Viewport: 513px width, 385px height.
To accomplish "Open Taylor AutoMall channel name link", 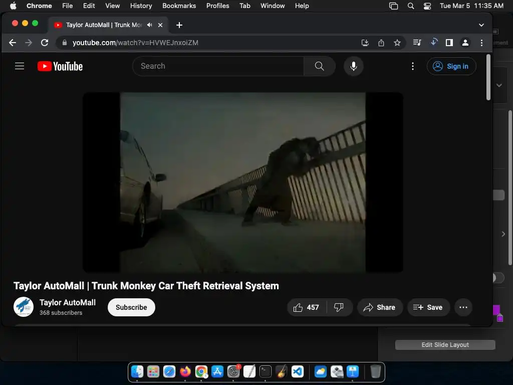I will coord(68,302).
